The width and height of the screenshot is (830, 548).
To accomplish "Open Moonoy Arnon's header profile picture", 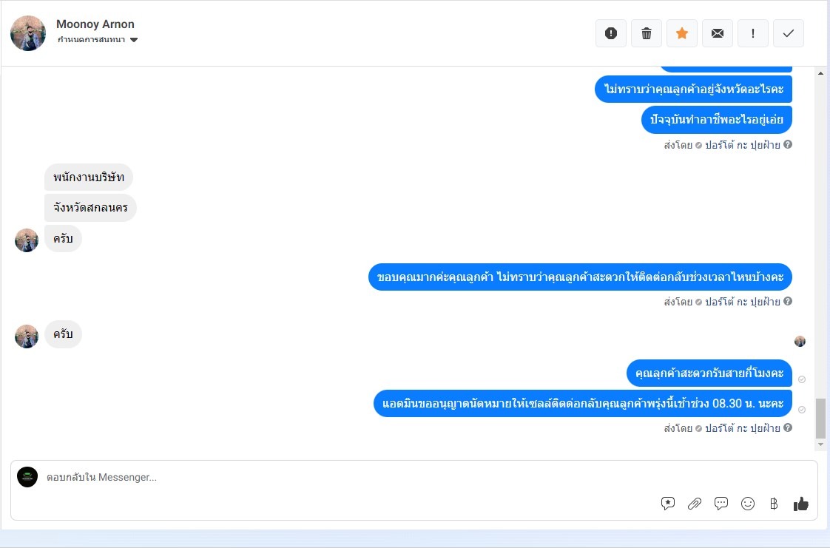I will (28, 33).
